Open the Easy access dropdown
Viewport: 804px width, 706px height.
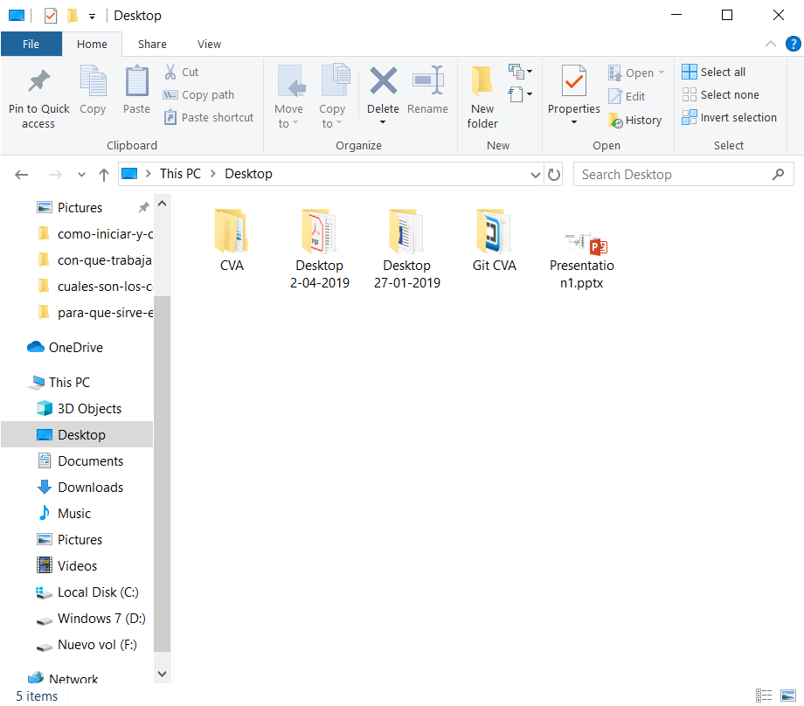521,94
